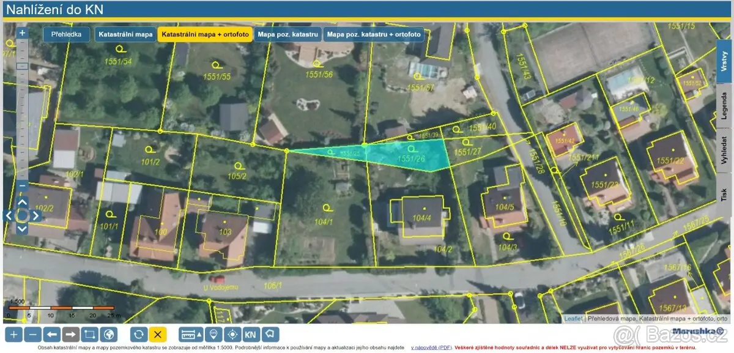Image resolution: width=734 pixels, height=353 pixels.
Task: Click parcel label 1551/22
Action: pos(670,160)
